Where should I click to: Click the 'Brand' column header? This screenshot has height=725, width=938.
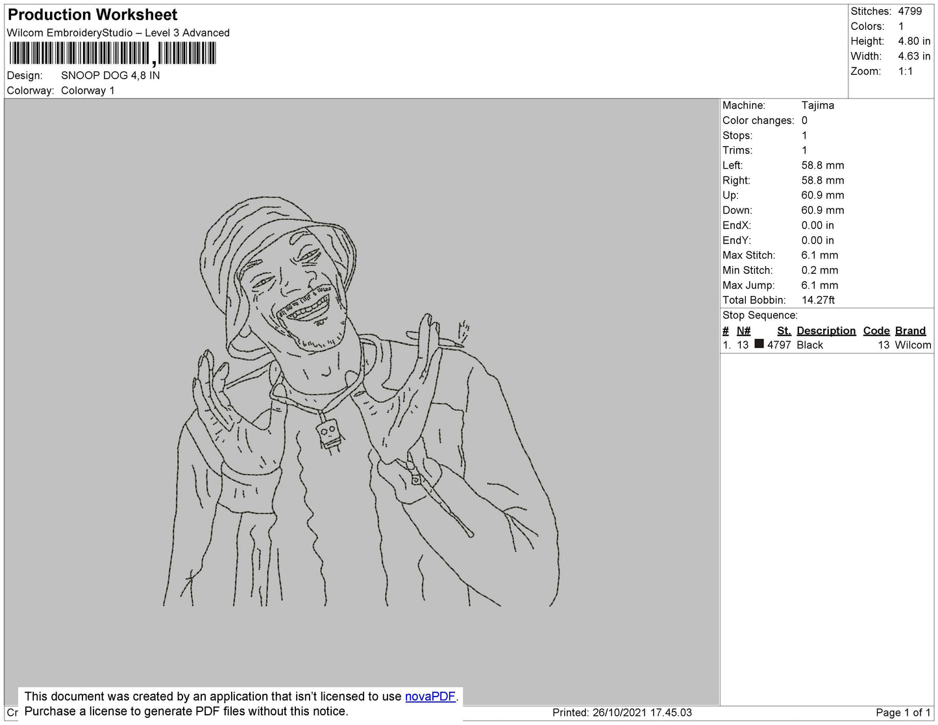[911, 331]
